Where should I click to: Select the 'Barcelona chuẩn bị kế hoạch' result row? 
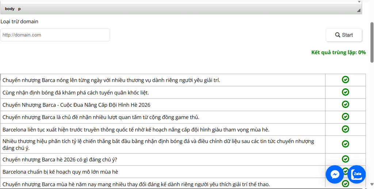163,172
